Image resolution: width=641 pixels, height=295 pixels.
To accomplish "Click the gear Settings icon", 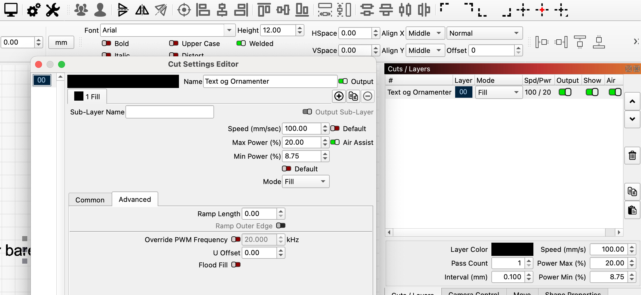I will [33, 10].
